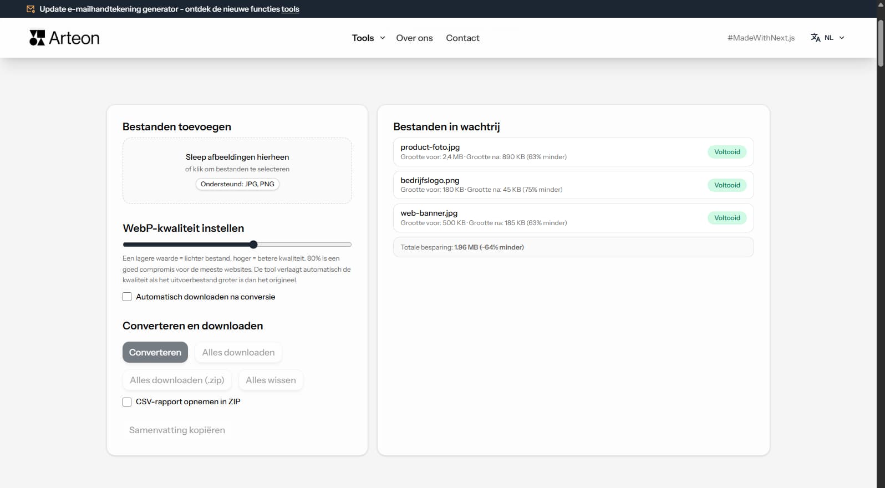Screen dimensions: 885x488
Task: Tick the CSV-rapport opnemen in ZIP checkbox
Action: click(127, 402)
